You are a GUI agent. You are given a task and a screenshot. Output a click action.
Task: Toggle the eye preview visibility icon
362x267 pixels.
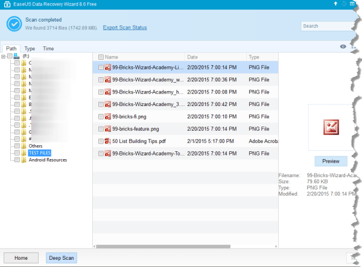343,46
